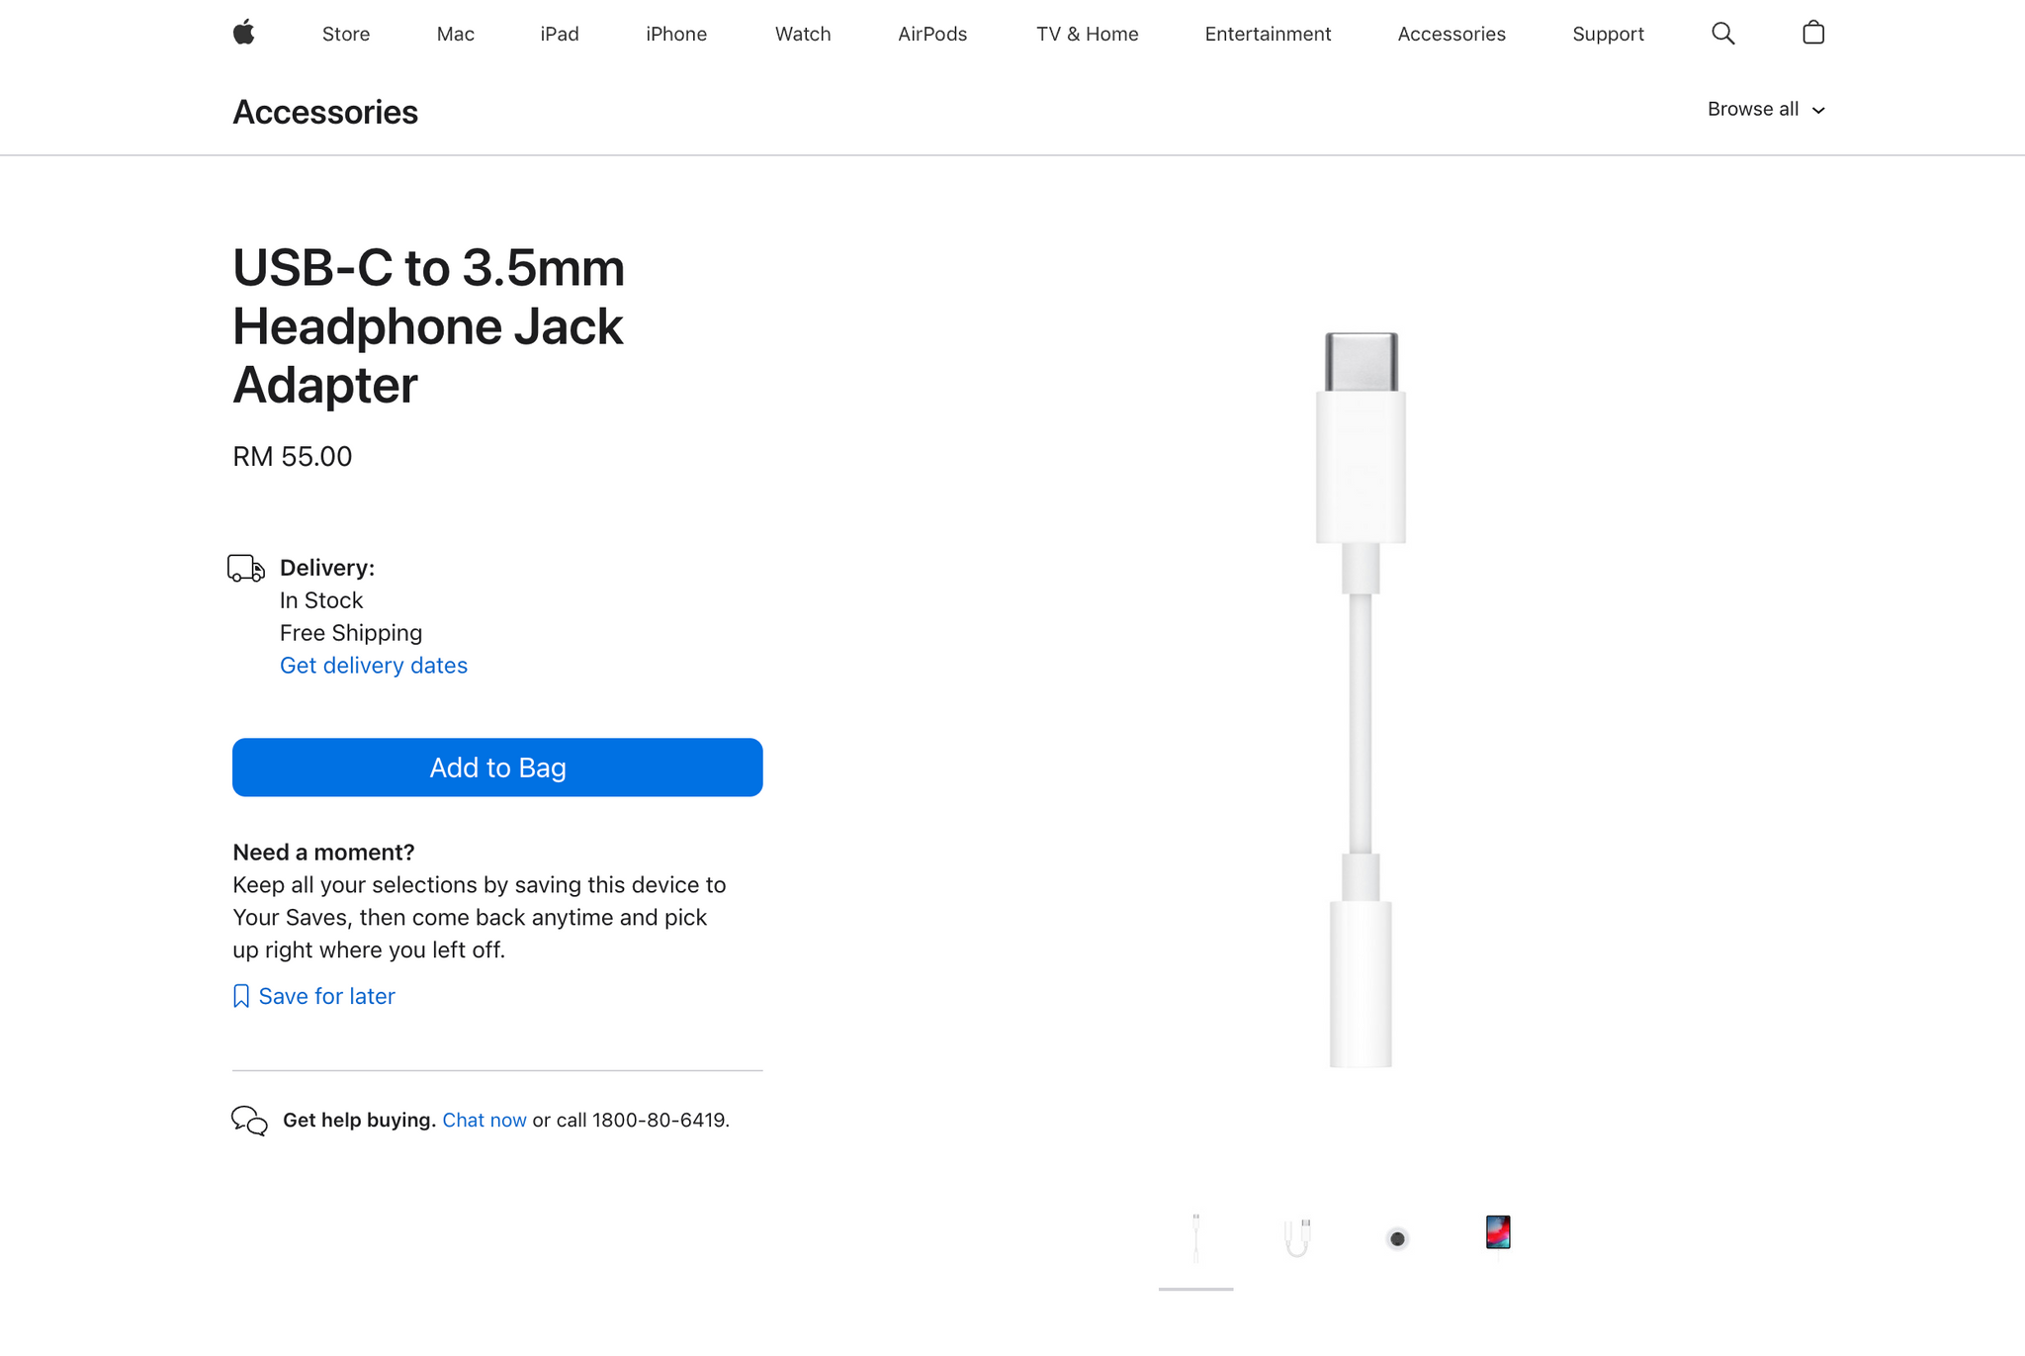Screen dimensions: 2025x1356
Task: Open the Support menu item
Action: 1608,34
